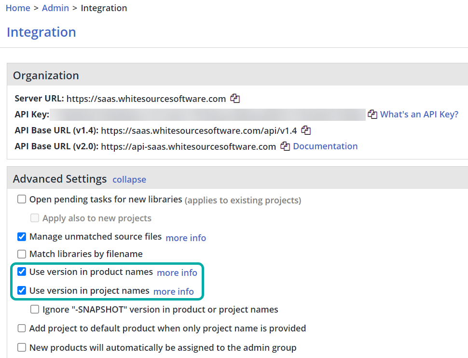Viewport: 468px width, 358px height.
Task: Go to Home in breadcrumb
Action: [x=18, y=8]
